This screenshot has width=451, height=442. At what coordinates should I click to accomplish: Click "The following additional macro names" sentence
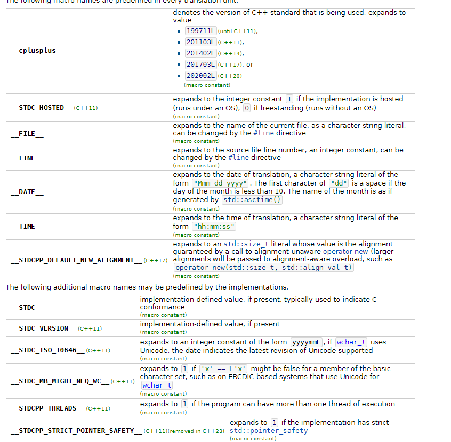point(147,287)
